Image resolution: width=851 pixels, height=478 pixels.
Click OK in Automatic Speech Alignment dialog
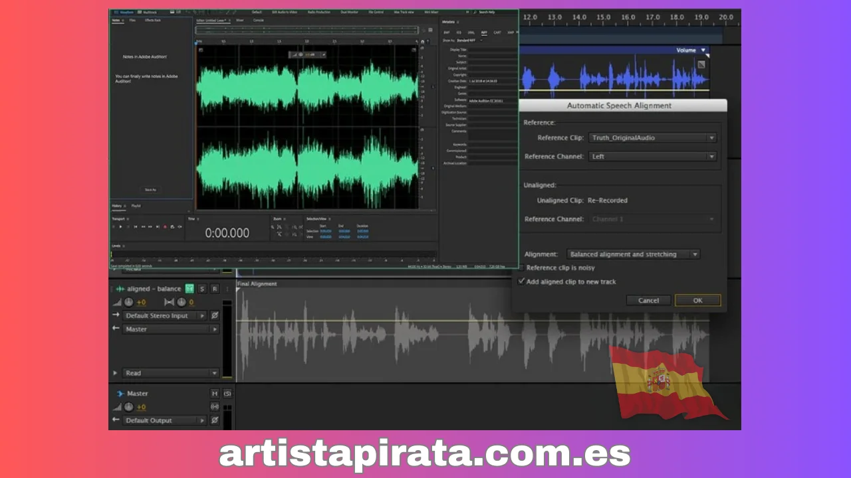697,300
